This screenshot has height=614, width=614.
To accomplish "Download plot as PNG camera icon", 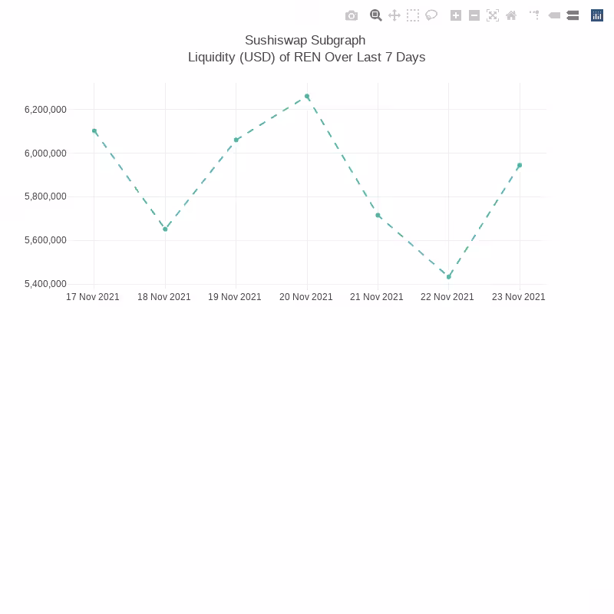I will click(352, 15).
